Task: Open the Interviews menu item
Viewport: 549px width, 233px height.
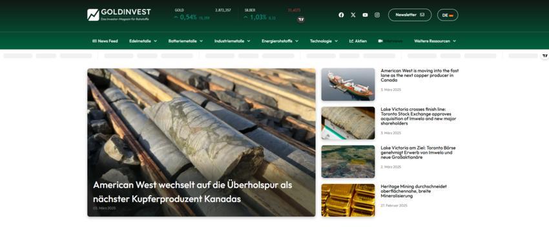Action: point(390,41)
